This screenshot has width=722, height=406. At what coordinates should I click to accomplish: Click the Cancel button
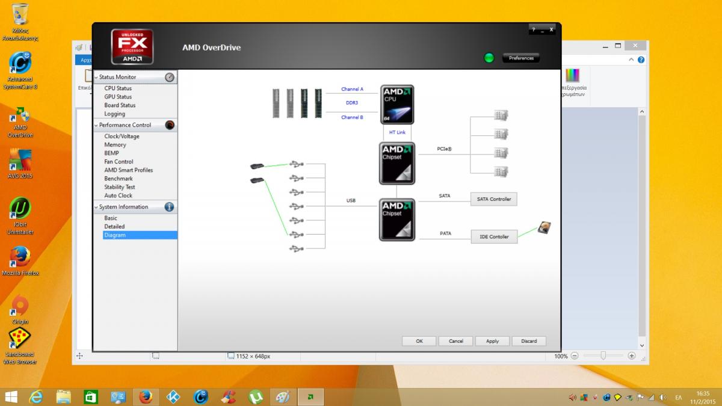tap(456, 341)
